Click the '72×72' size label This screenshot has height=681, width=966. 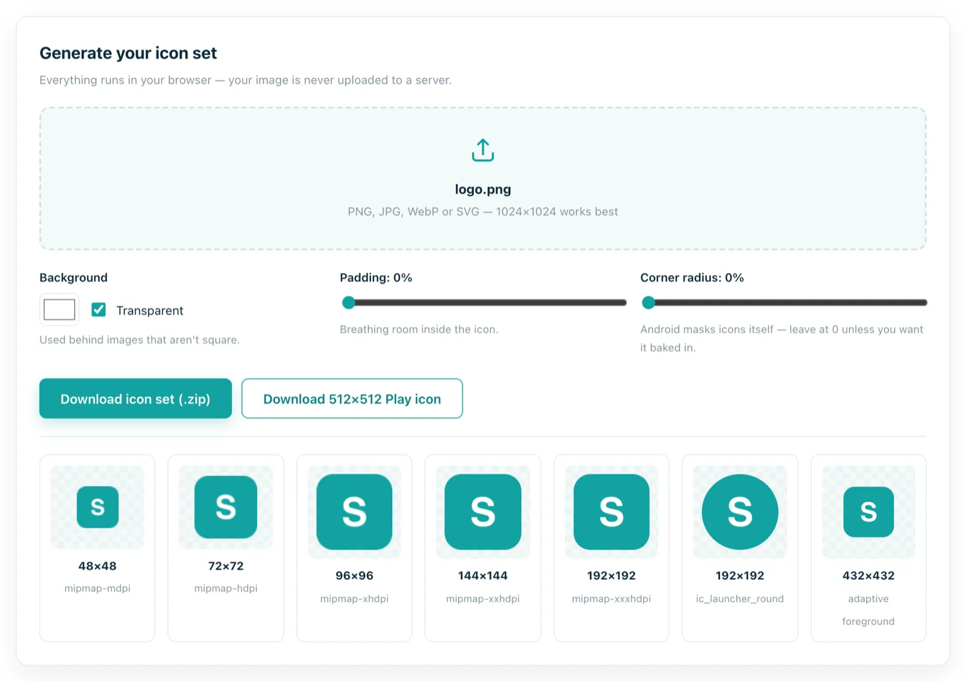[x=226, y=566]
